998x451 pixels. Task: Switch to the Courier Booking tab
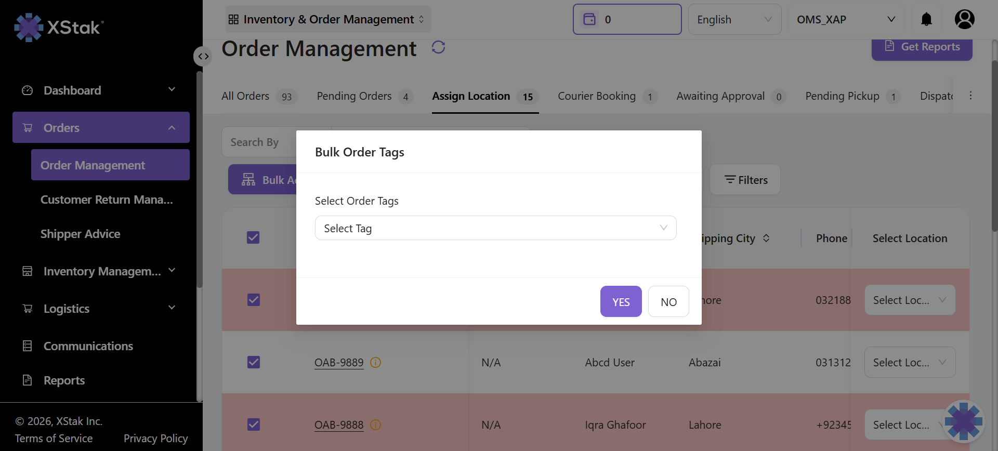(x=596, y=96)
